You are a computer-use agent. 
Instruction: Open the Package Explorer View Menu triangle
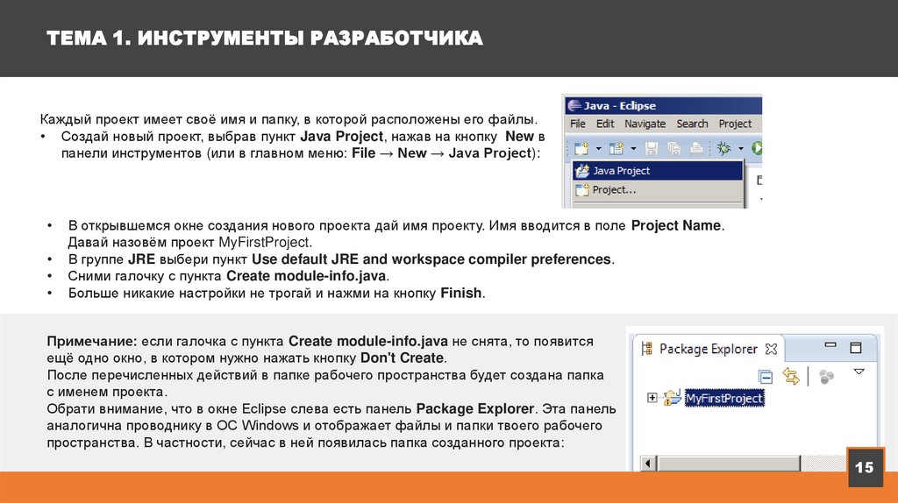click(859, 372)
